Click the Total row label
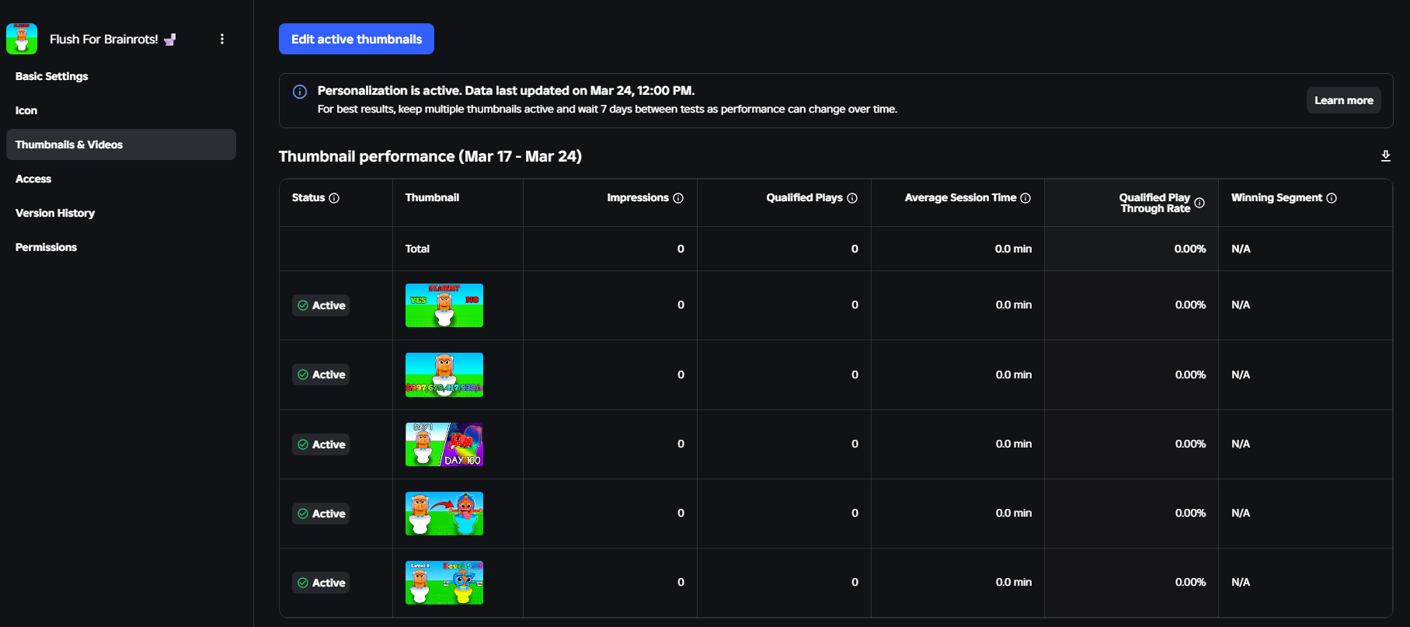Viewport: 1410px width, 627px height. [x=417, y=249]
